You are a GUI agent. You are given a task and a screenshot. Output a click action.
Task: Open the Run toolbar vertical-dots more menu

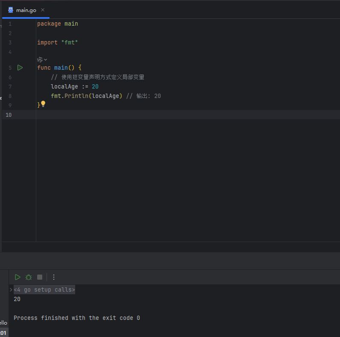coord(54,277)
